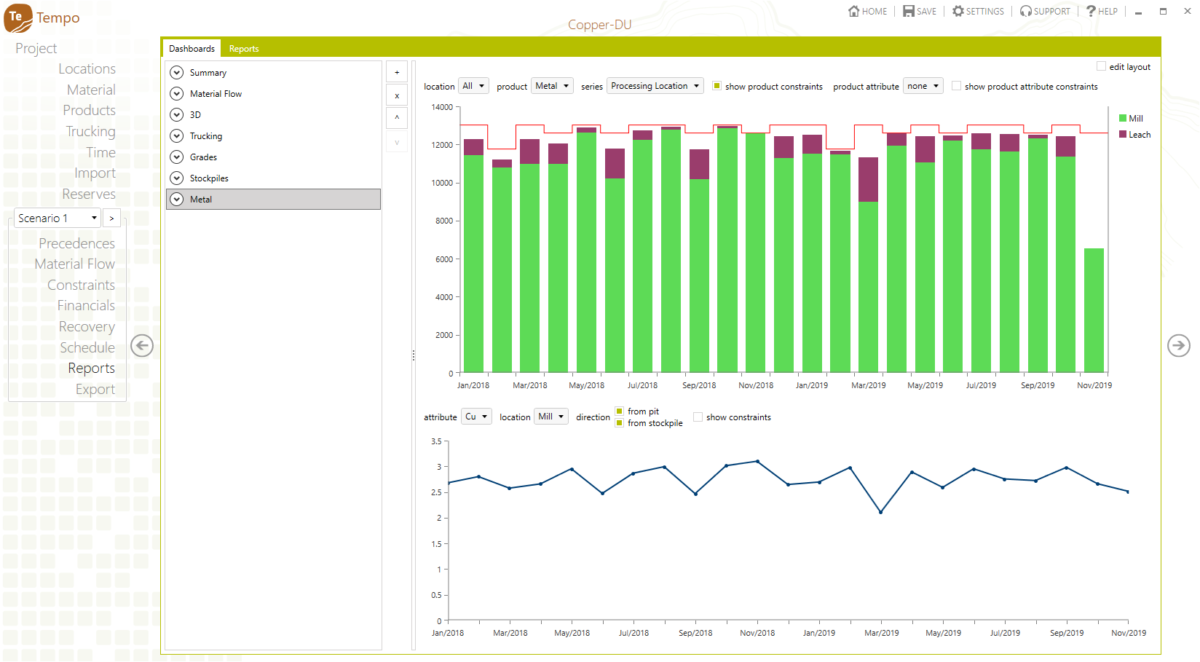Click the panel splitter grip handle
This screenshot has height=662, width=1200.
pyautogui.click(x=414, y=355)
